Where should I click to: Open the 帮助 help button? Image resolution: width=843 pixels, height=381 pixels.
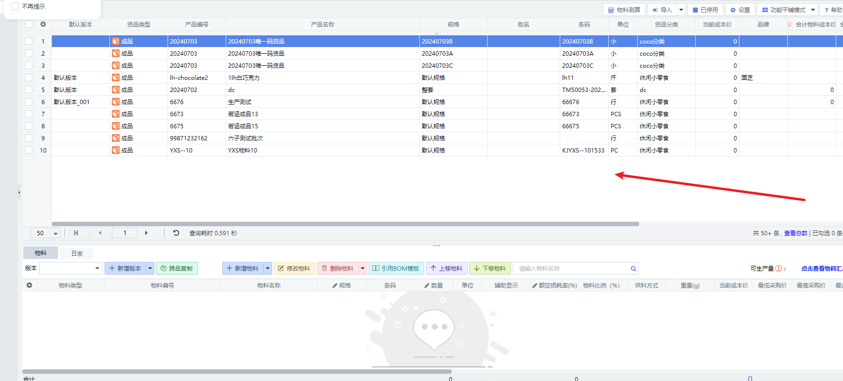click(833, 10)
